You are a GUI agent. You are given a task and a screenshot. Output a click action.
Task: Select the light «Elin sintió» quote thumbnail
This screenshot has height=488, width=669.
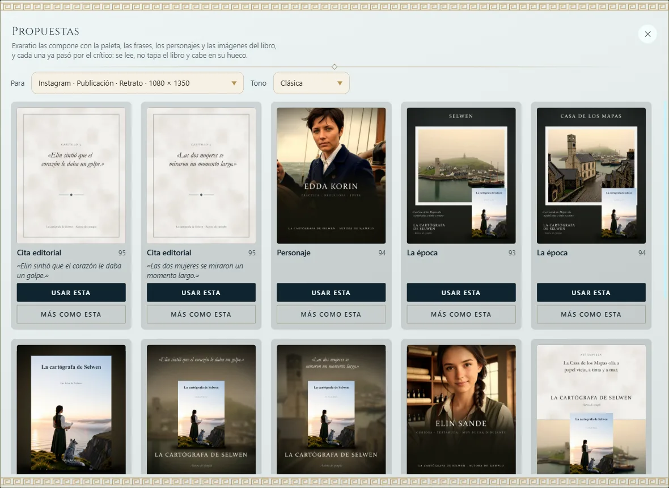[71, 175]
